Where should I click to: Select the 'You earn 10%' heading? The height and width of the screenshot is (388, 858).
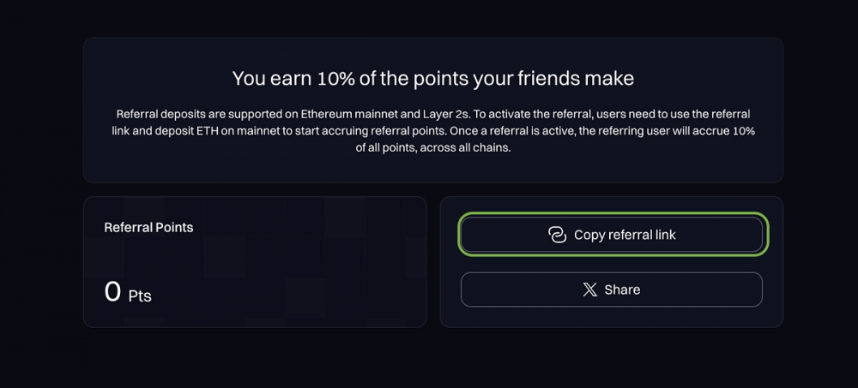(432, 79)
